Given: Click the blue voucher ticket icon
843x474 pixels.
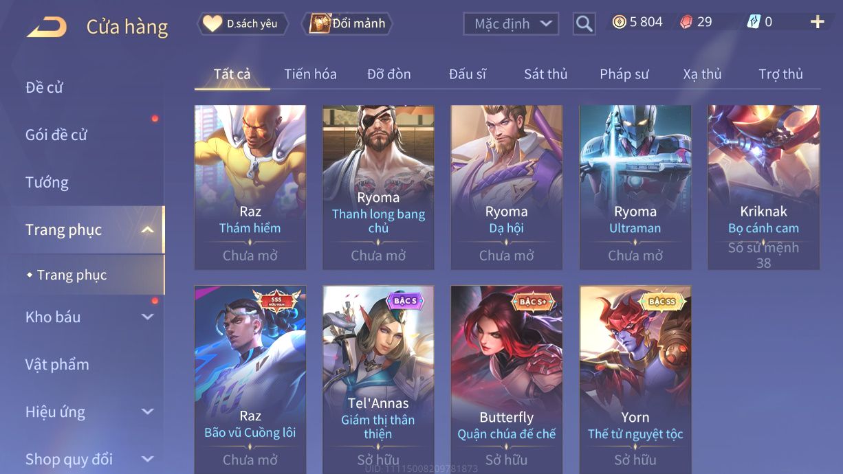Looking at the screenshot, I should point(754,22).
